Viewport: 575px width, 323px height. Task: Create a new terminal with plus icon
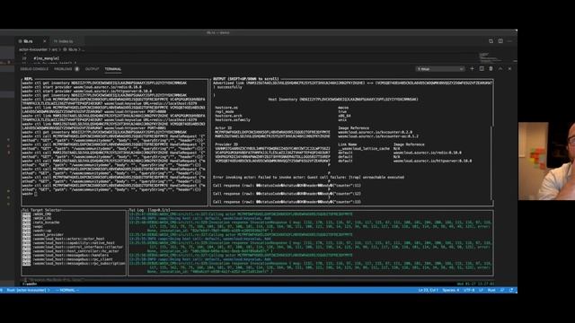point(472,69)
